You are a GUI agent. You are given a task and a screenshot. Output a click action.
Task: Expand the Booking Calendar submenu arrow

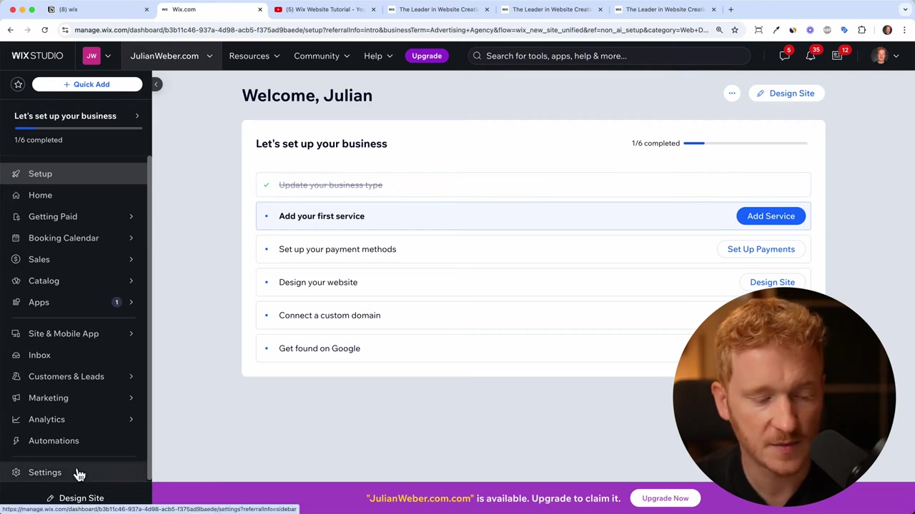(131, 238)
